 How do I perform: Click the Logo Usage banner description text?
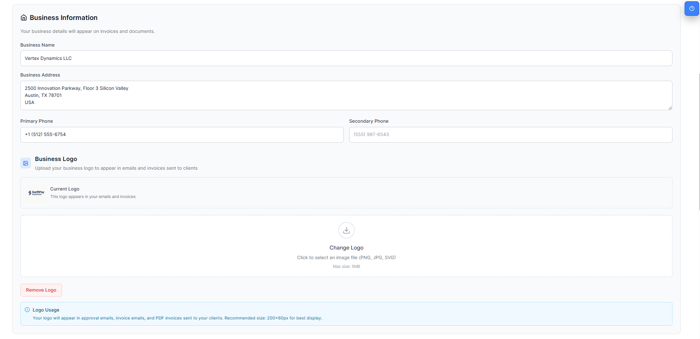pos(177,318)
